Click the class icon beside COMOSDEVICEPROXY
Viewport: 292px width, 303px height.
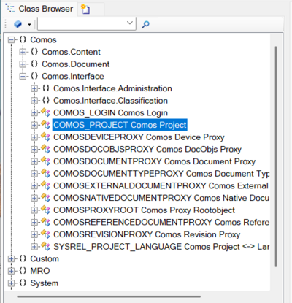[x=45, y=137]
